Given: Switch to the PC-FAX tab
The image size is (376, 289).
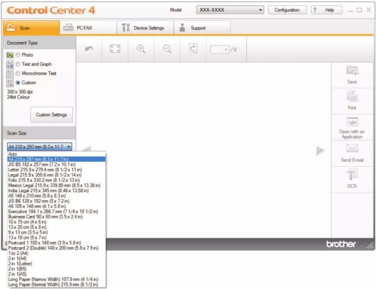Looking at the screenshot, I should click(88, 28).
